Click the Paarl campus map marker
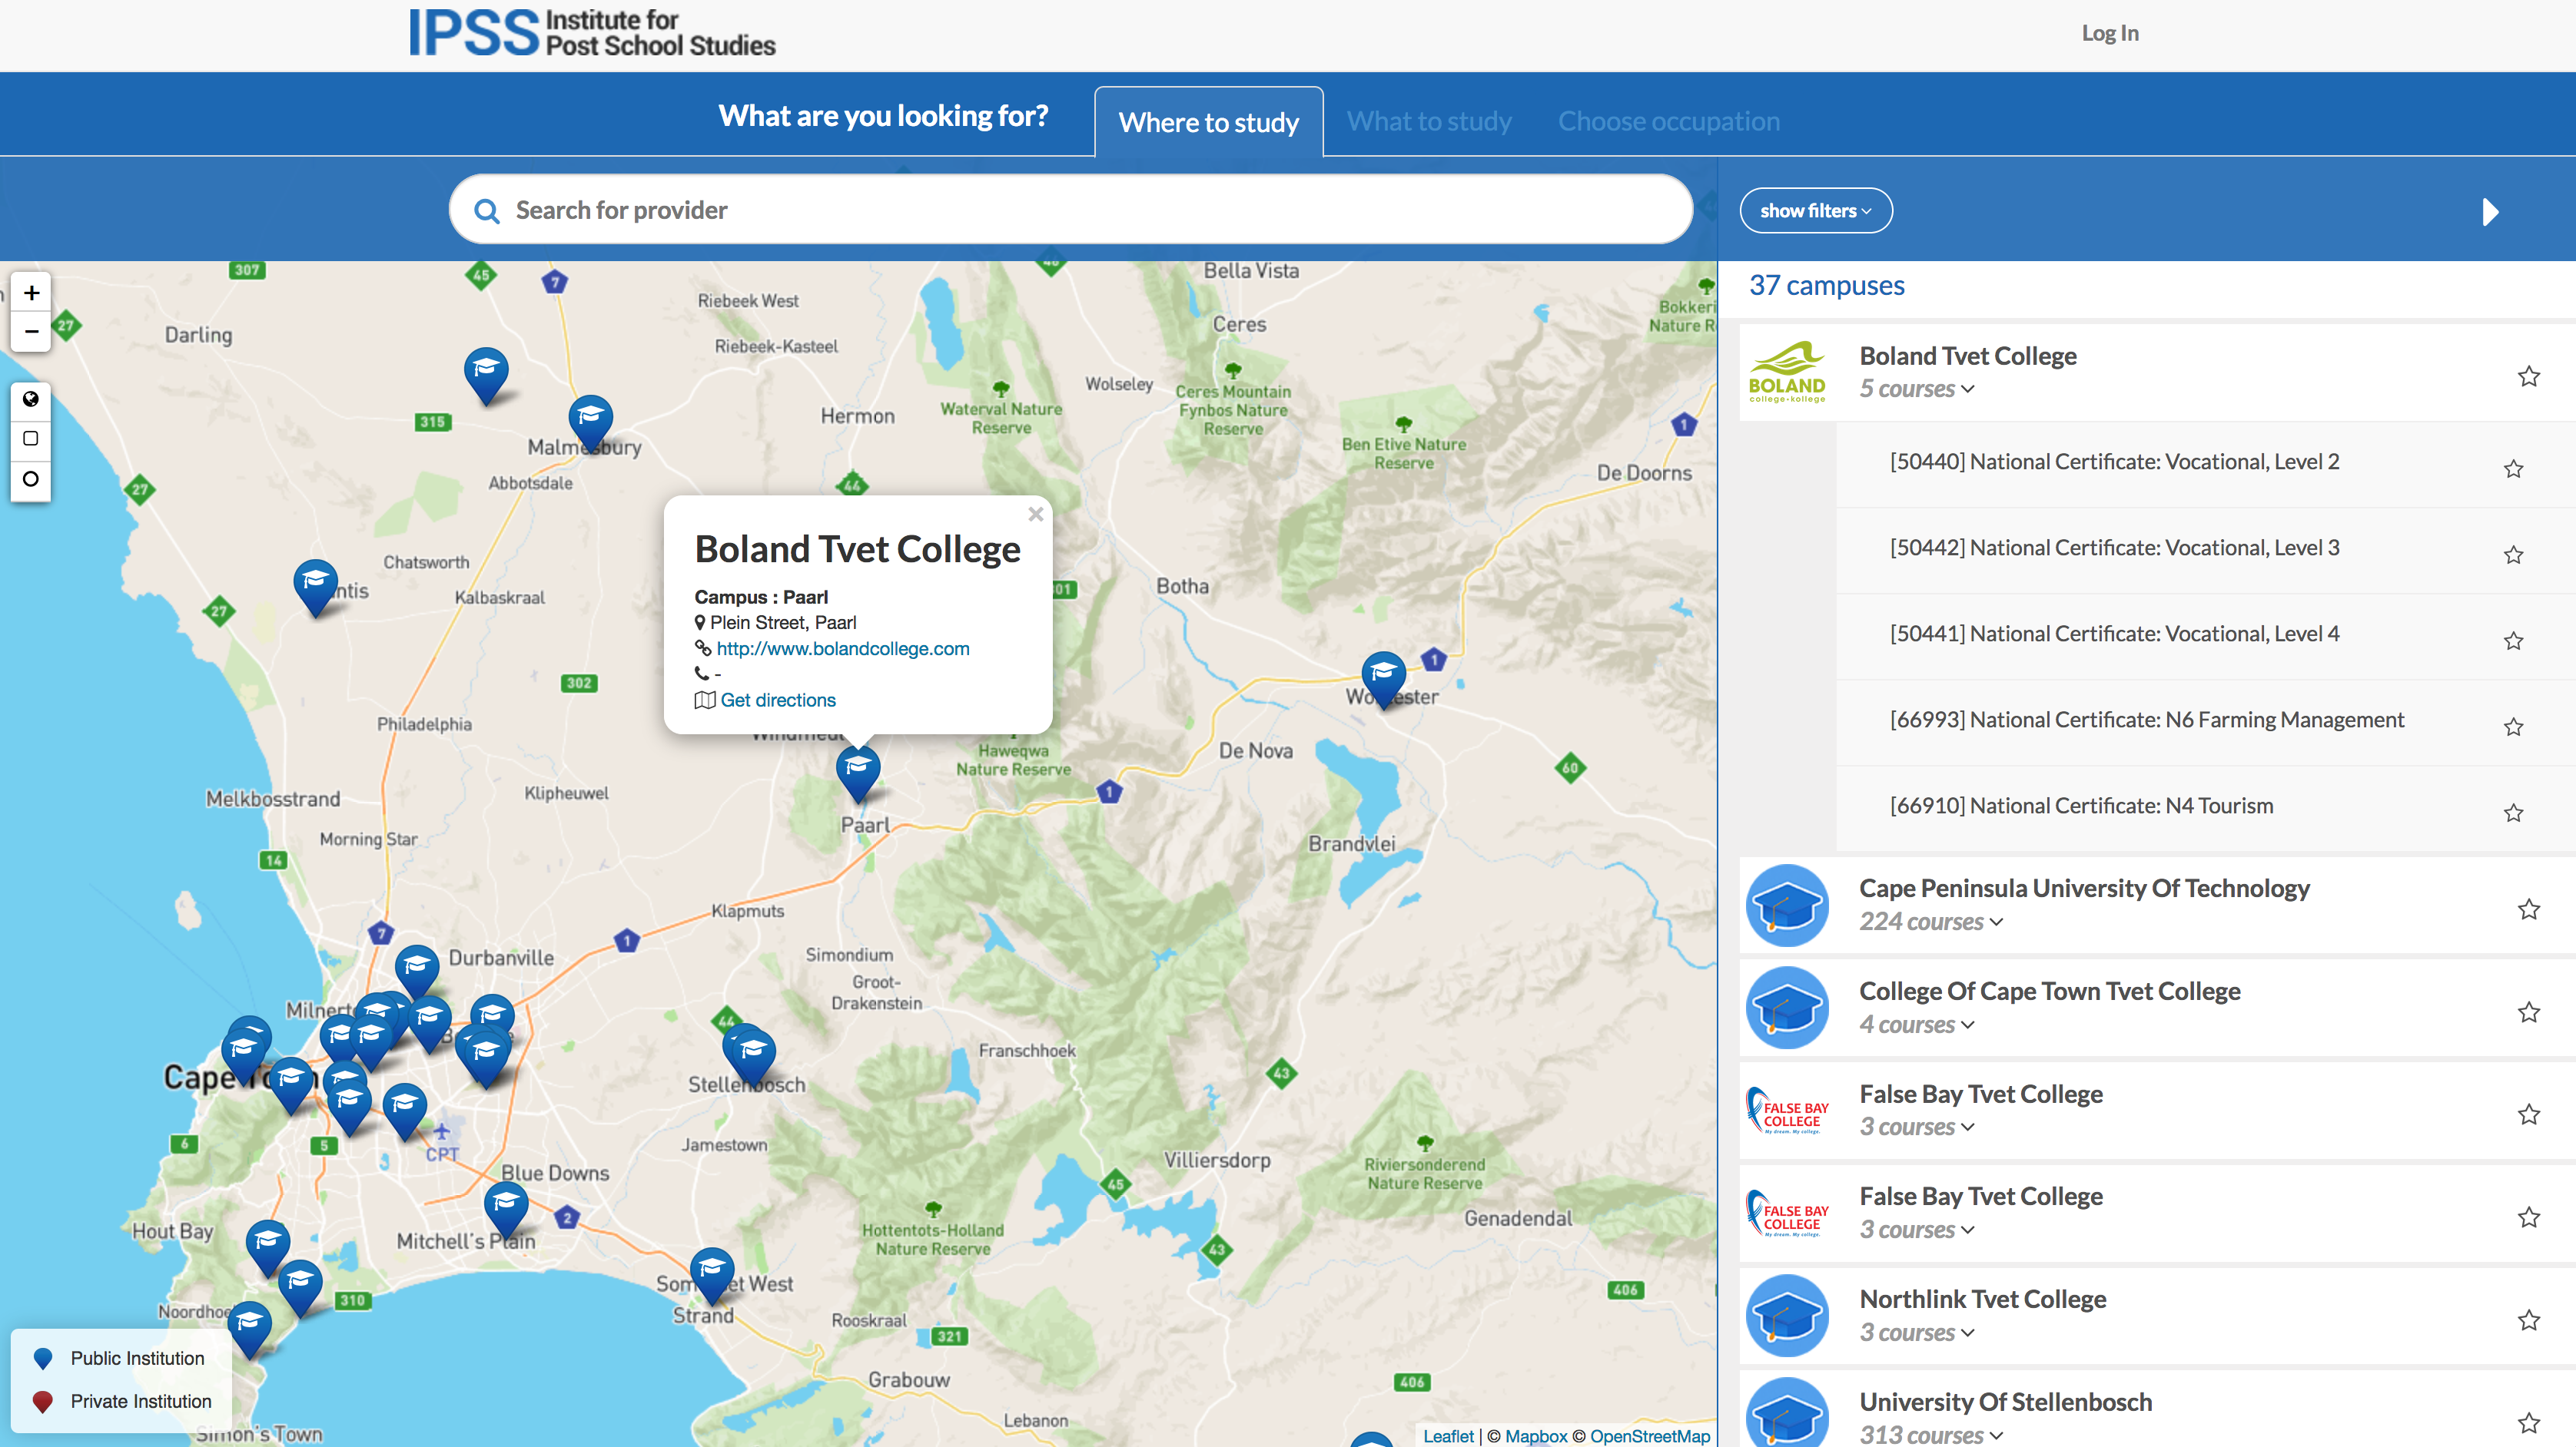 (858, 773)
